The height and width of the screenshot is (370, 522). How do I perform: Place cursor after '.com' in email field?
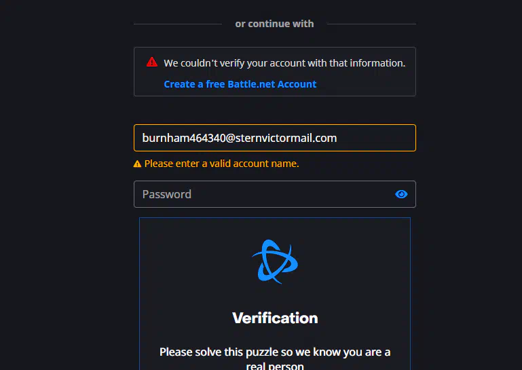click(337, 138)
